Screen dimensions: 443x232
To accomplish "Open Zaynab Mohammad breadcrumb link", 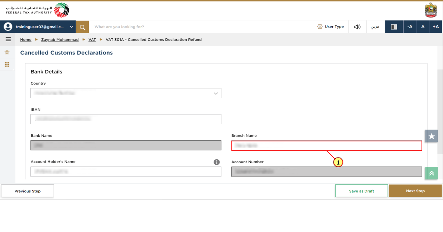I will pyautogui.click(x=60, y=40).
